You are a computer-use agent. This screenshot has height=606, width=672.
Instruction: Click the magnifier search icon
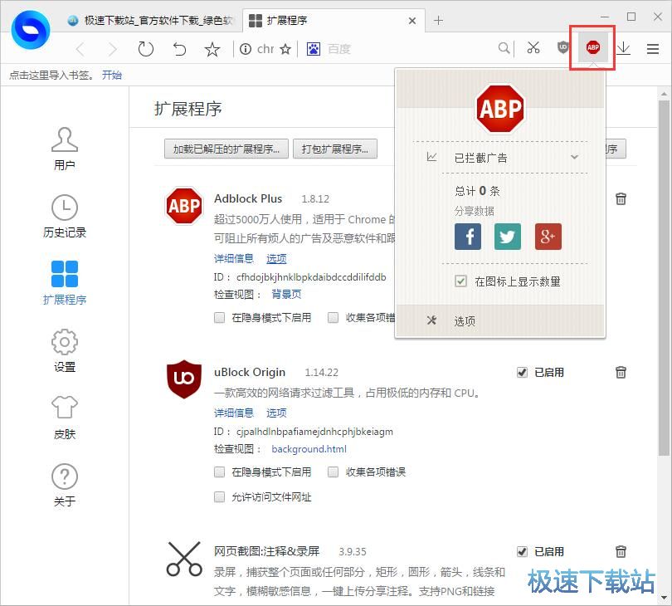coord(504,47)
